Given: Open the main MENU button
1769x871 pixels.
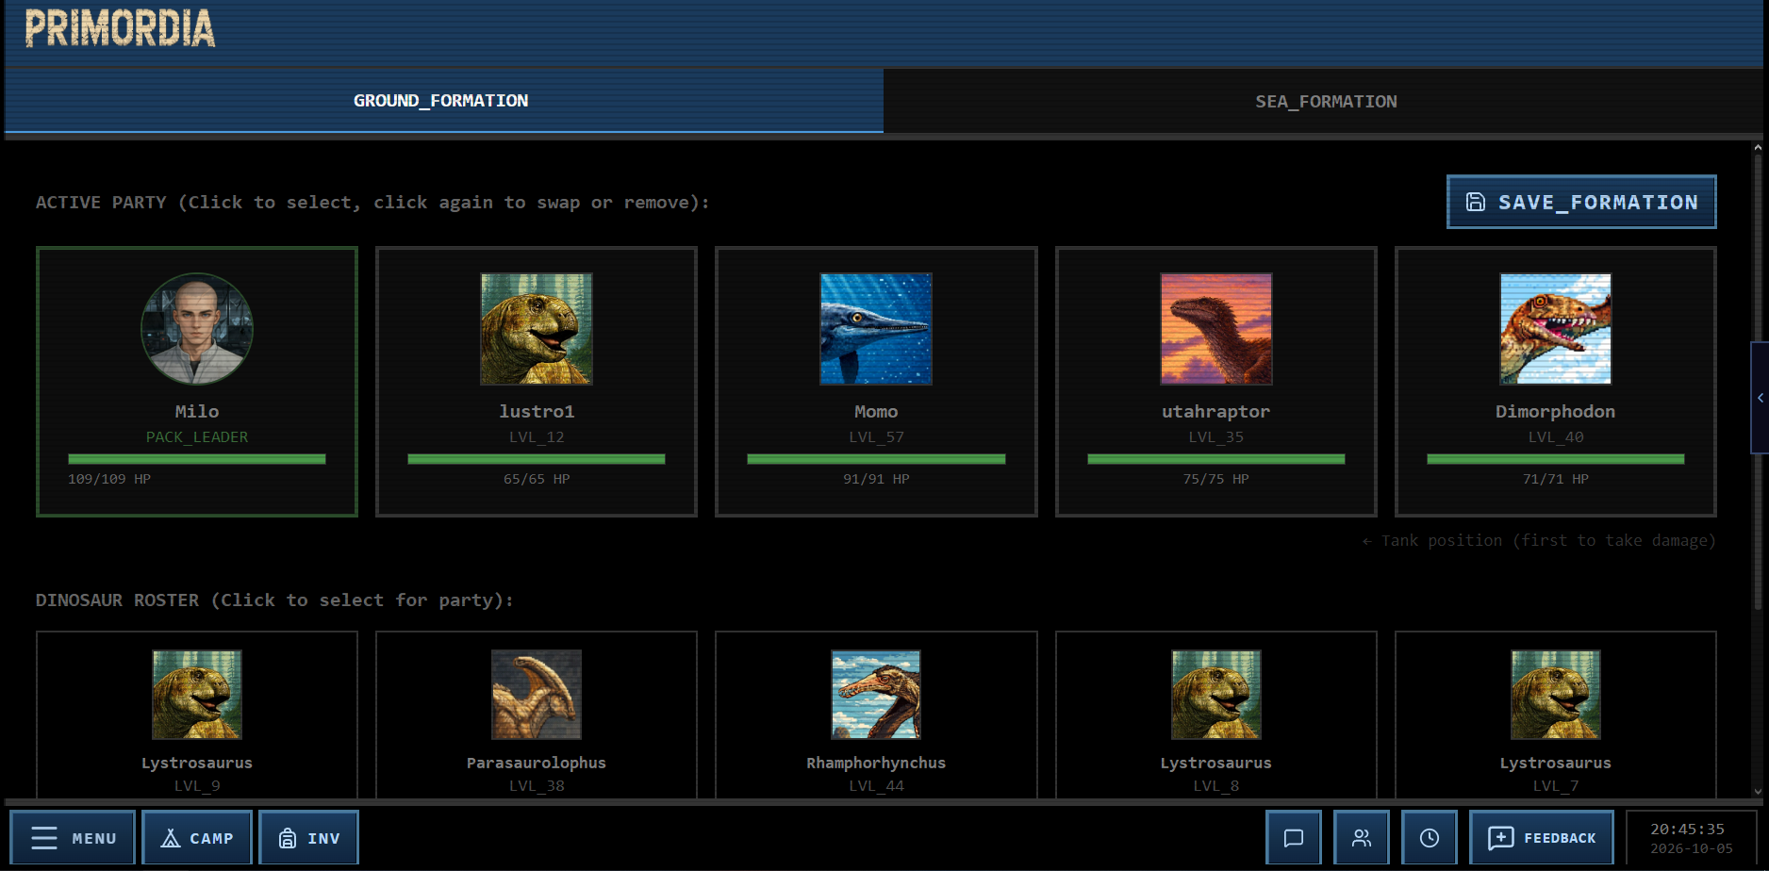Looking at the screenshot, I should pyautogui.click(x=73, y=838).
